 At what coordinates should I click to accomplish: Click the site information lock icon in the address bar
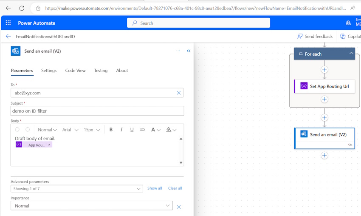(38, 9)
